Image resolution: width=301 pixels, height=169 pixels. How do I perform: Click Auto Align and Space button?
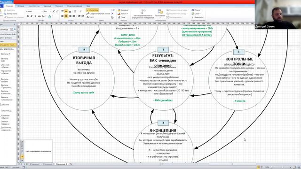pos(143,14)
